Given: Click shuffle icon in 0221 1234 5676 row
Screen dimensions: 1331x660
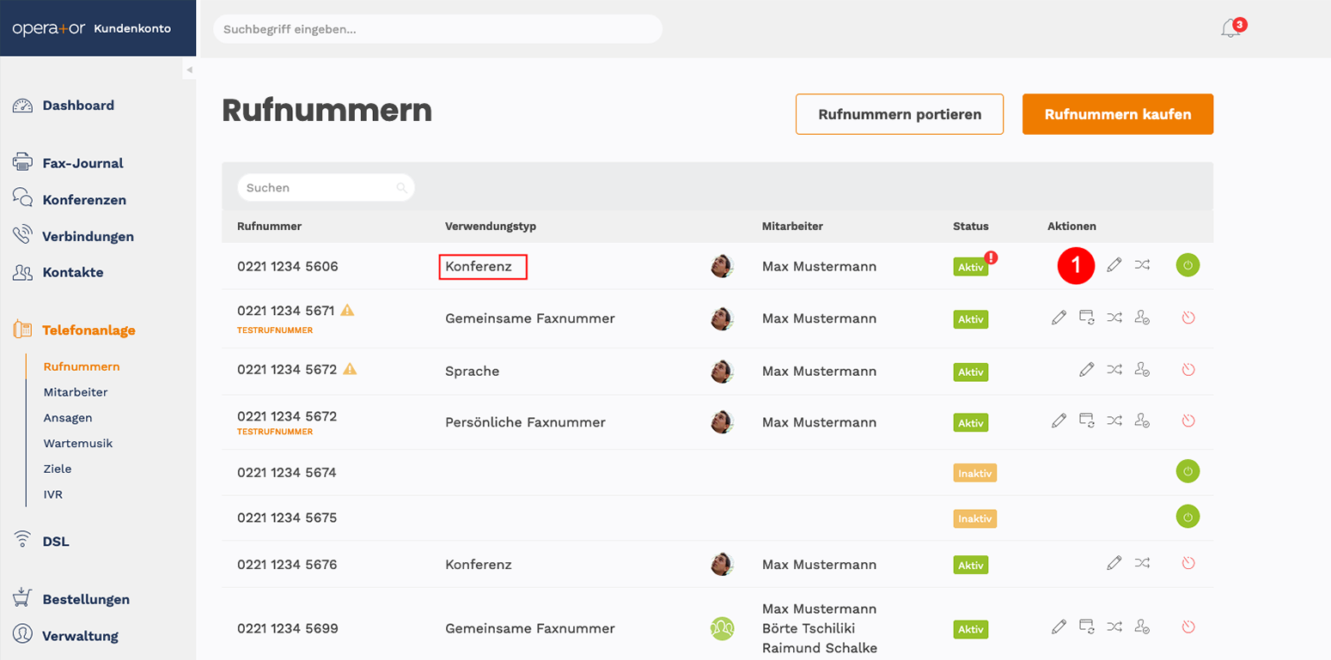Looking at the screenshot, I should click(x=1142, y=563).
